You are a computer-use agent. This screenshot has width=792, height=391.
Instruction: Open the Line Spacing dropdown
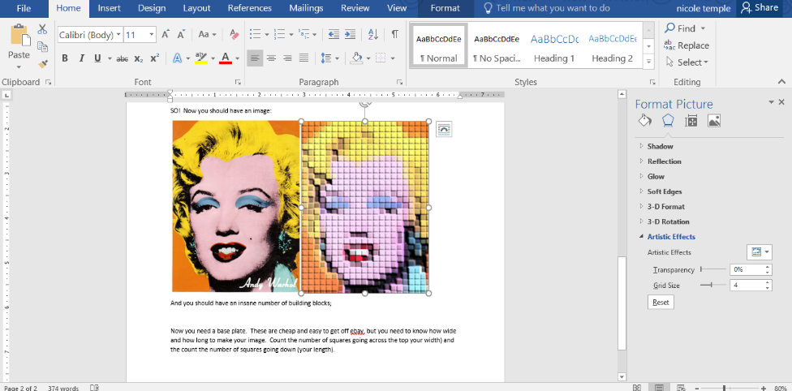pos(330,58)
